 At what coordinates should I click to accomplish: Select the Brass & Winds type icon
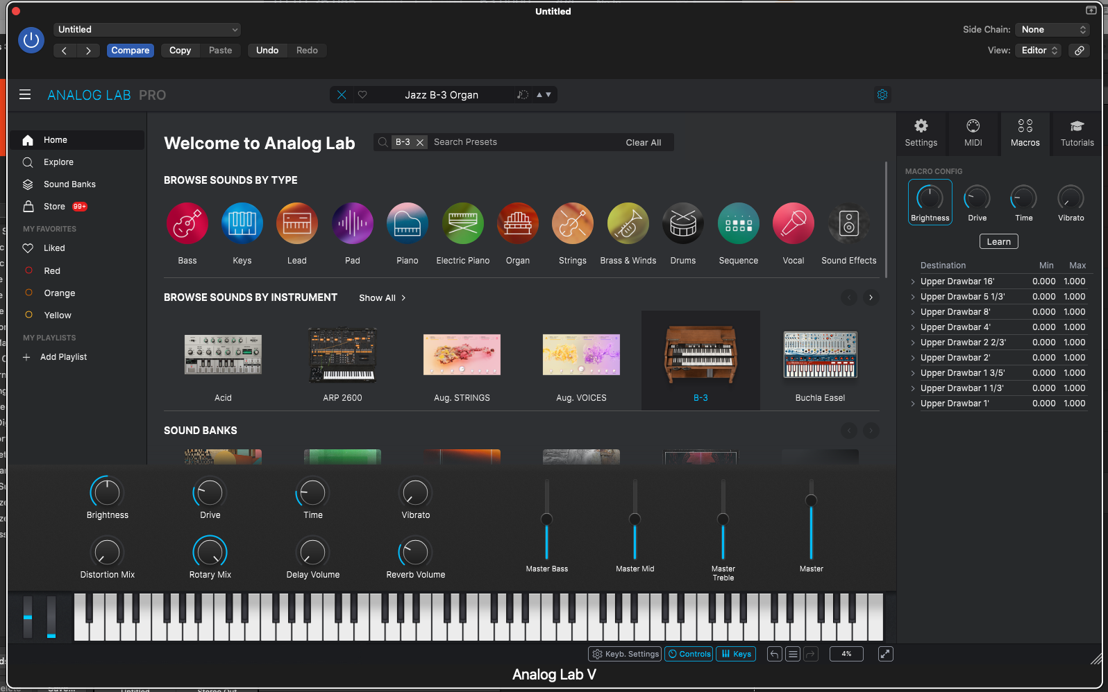[x=628, y=223]
